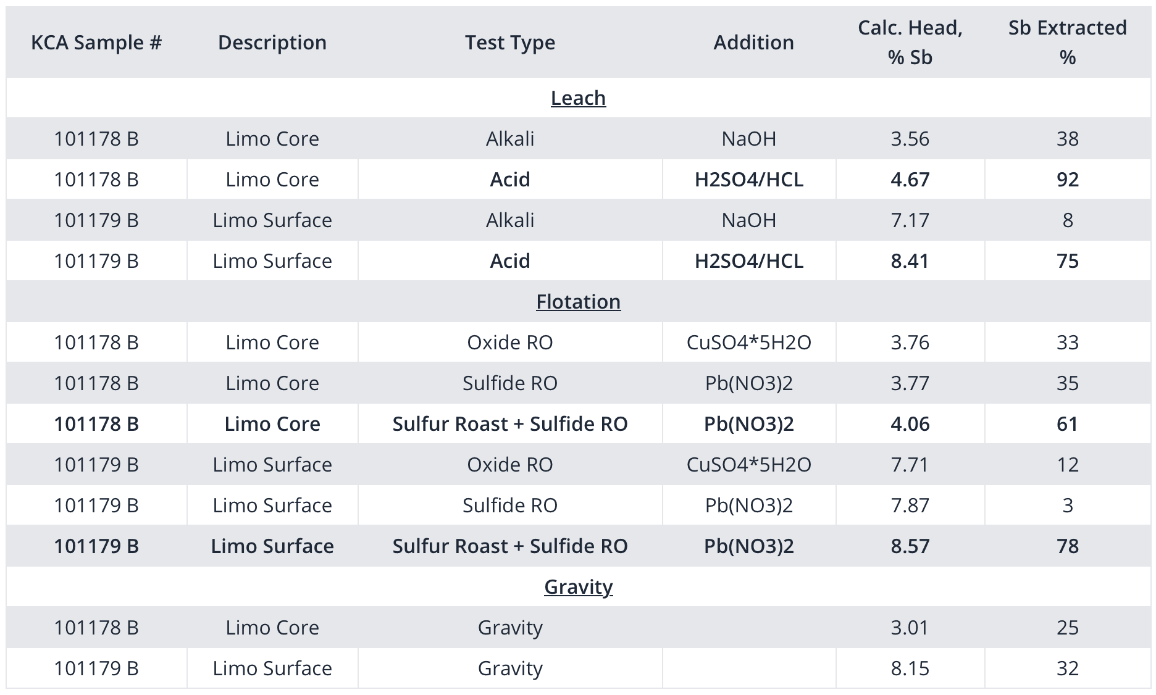Click the first CuSO4*5H2O addition cell

[749, 343]
